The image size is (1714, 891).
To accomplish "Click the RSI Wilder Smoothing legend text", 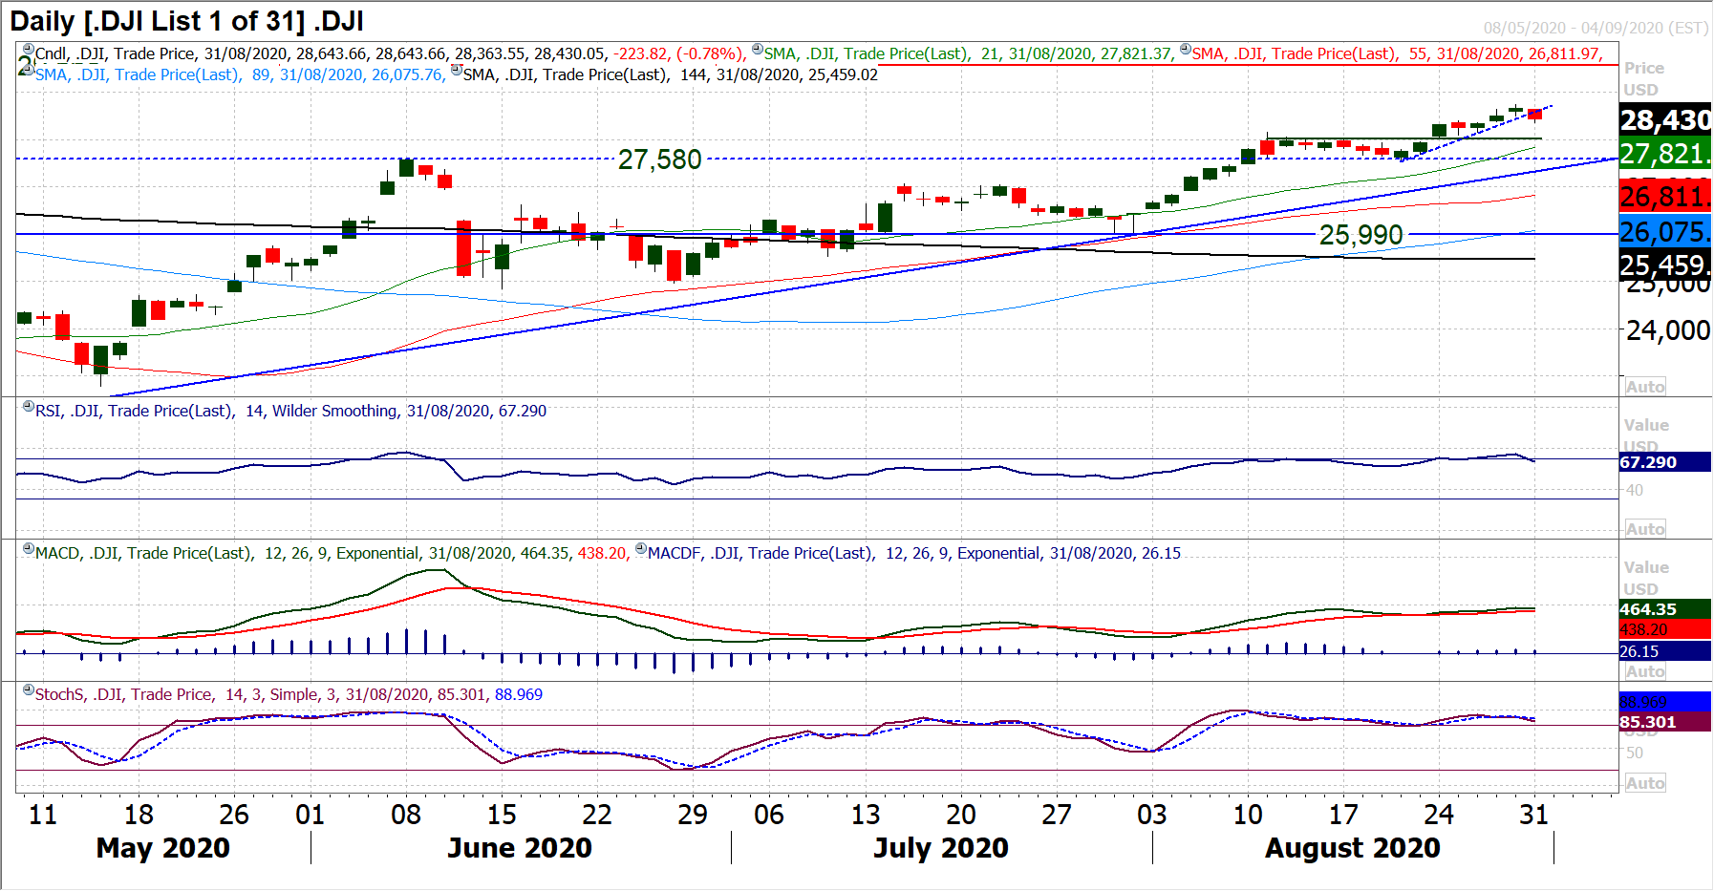I will (x=290, y=411).
